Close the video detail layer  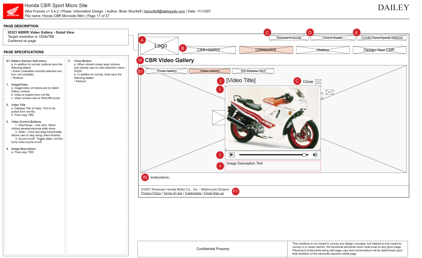[318, 82]
